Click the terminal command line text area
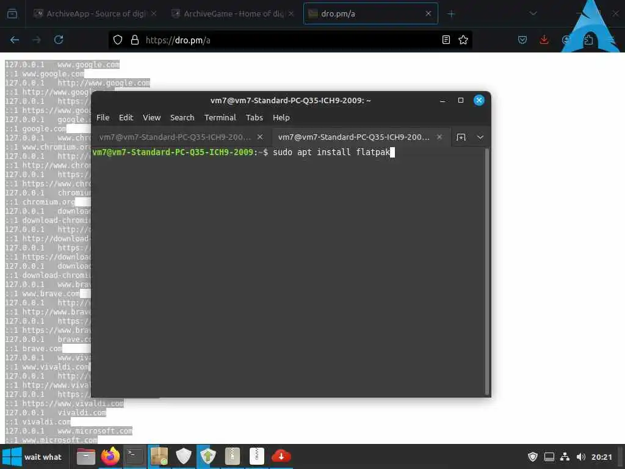This screenshot has height=469, width=625. click(x=288, y=271)
